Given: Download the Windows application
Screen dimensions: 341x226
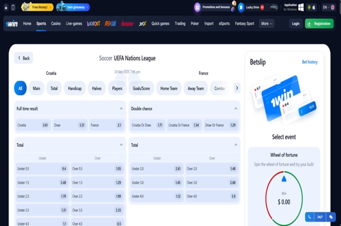Looking at the screenshot, I should (294, 7).
